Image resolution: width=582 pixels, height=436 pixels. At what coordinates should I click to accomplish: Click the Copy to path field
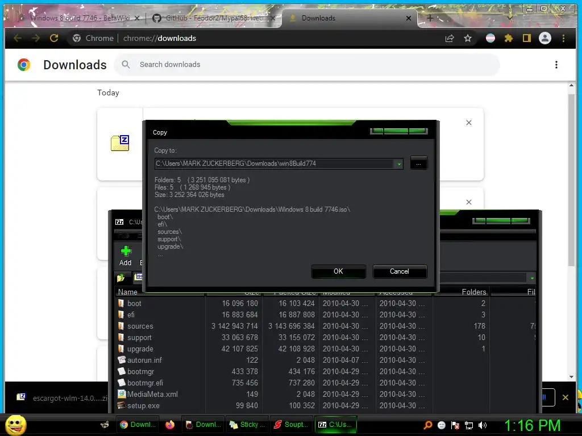coord(275,163)
